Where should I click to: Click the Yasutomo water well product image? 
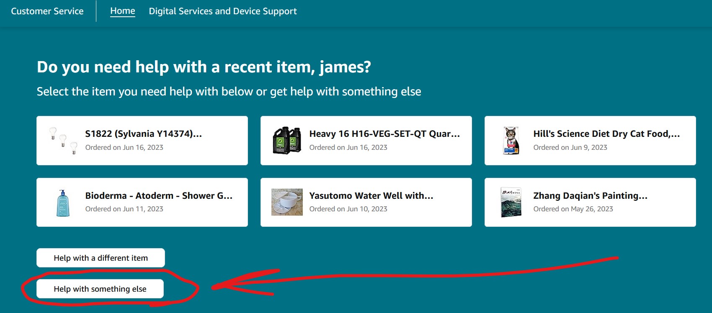(x=287, y=202)
